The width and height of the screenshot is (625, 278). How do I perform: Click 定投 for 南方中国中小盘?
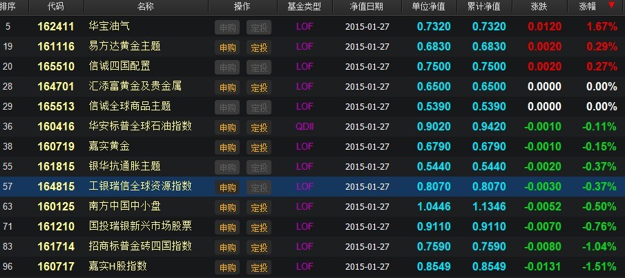click(259, 207)
